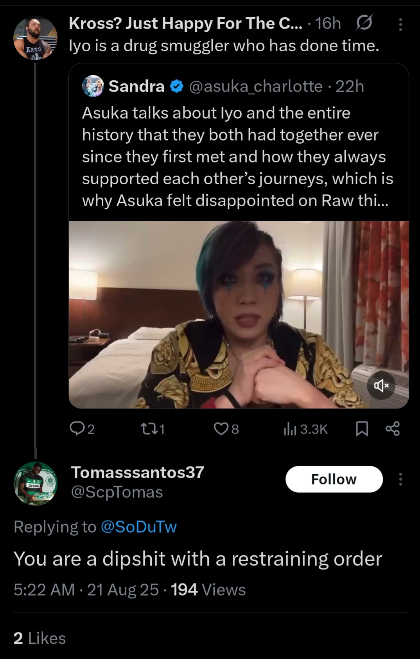This screenshot has width=420, height=659.
Task: Open the @SoDuTw mention link
Action: tap(139, 527)
